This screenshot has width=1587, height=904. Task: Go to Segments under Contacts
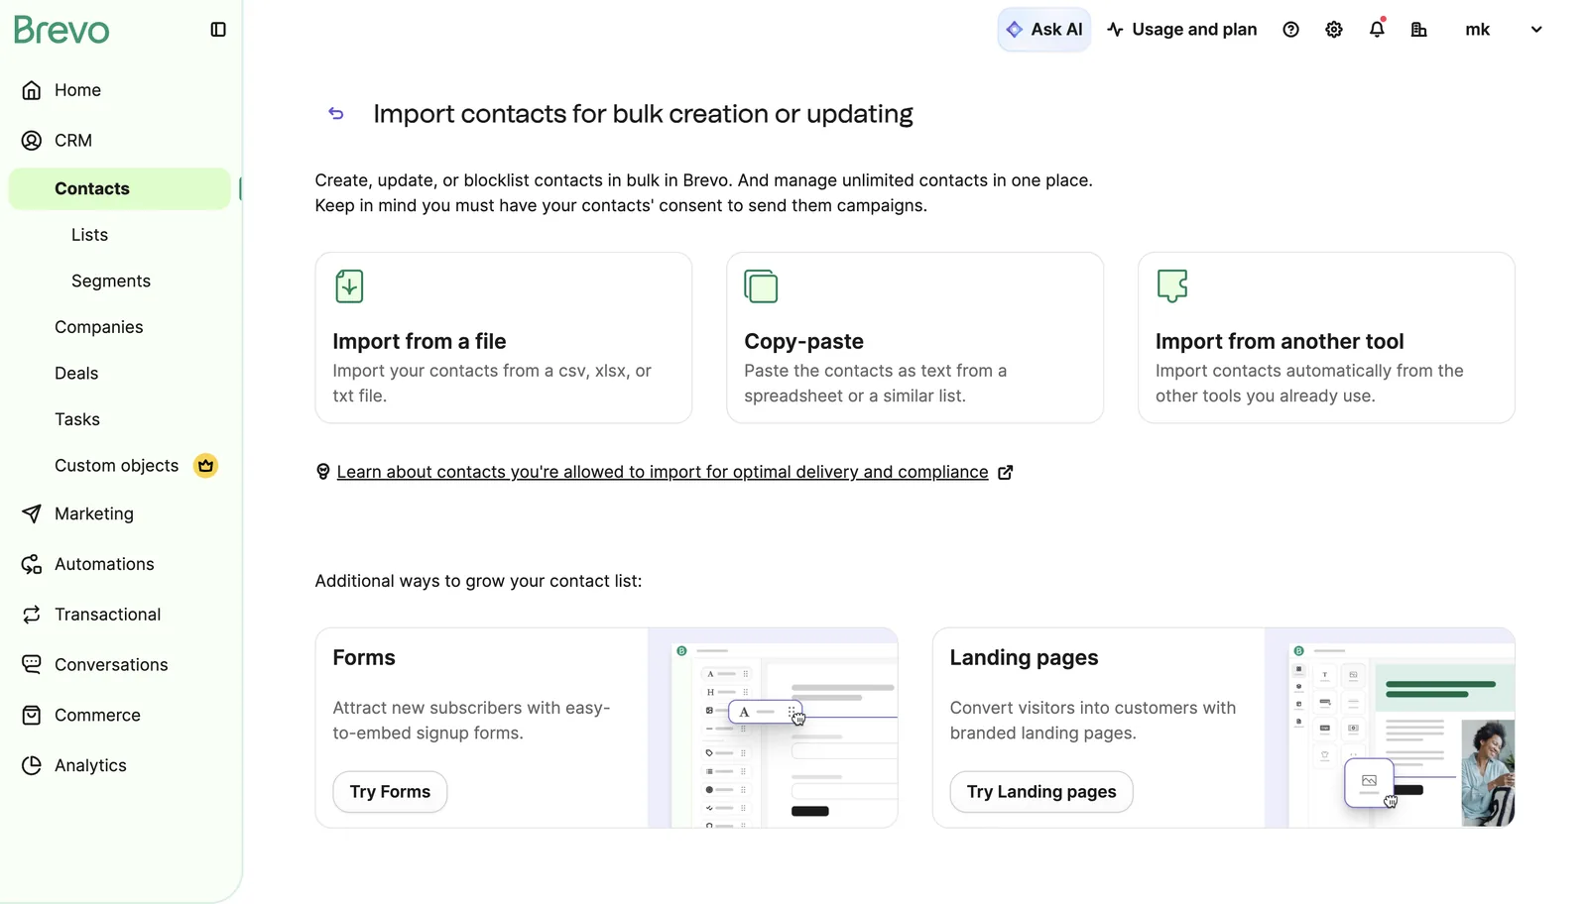tap(111, 282)
